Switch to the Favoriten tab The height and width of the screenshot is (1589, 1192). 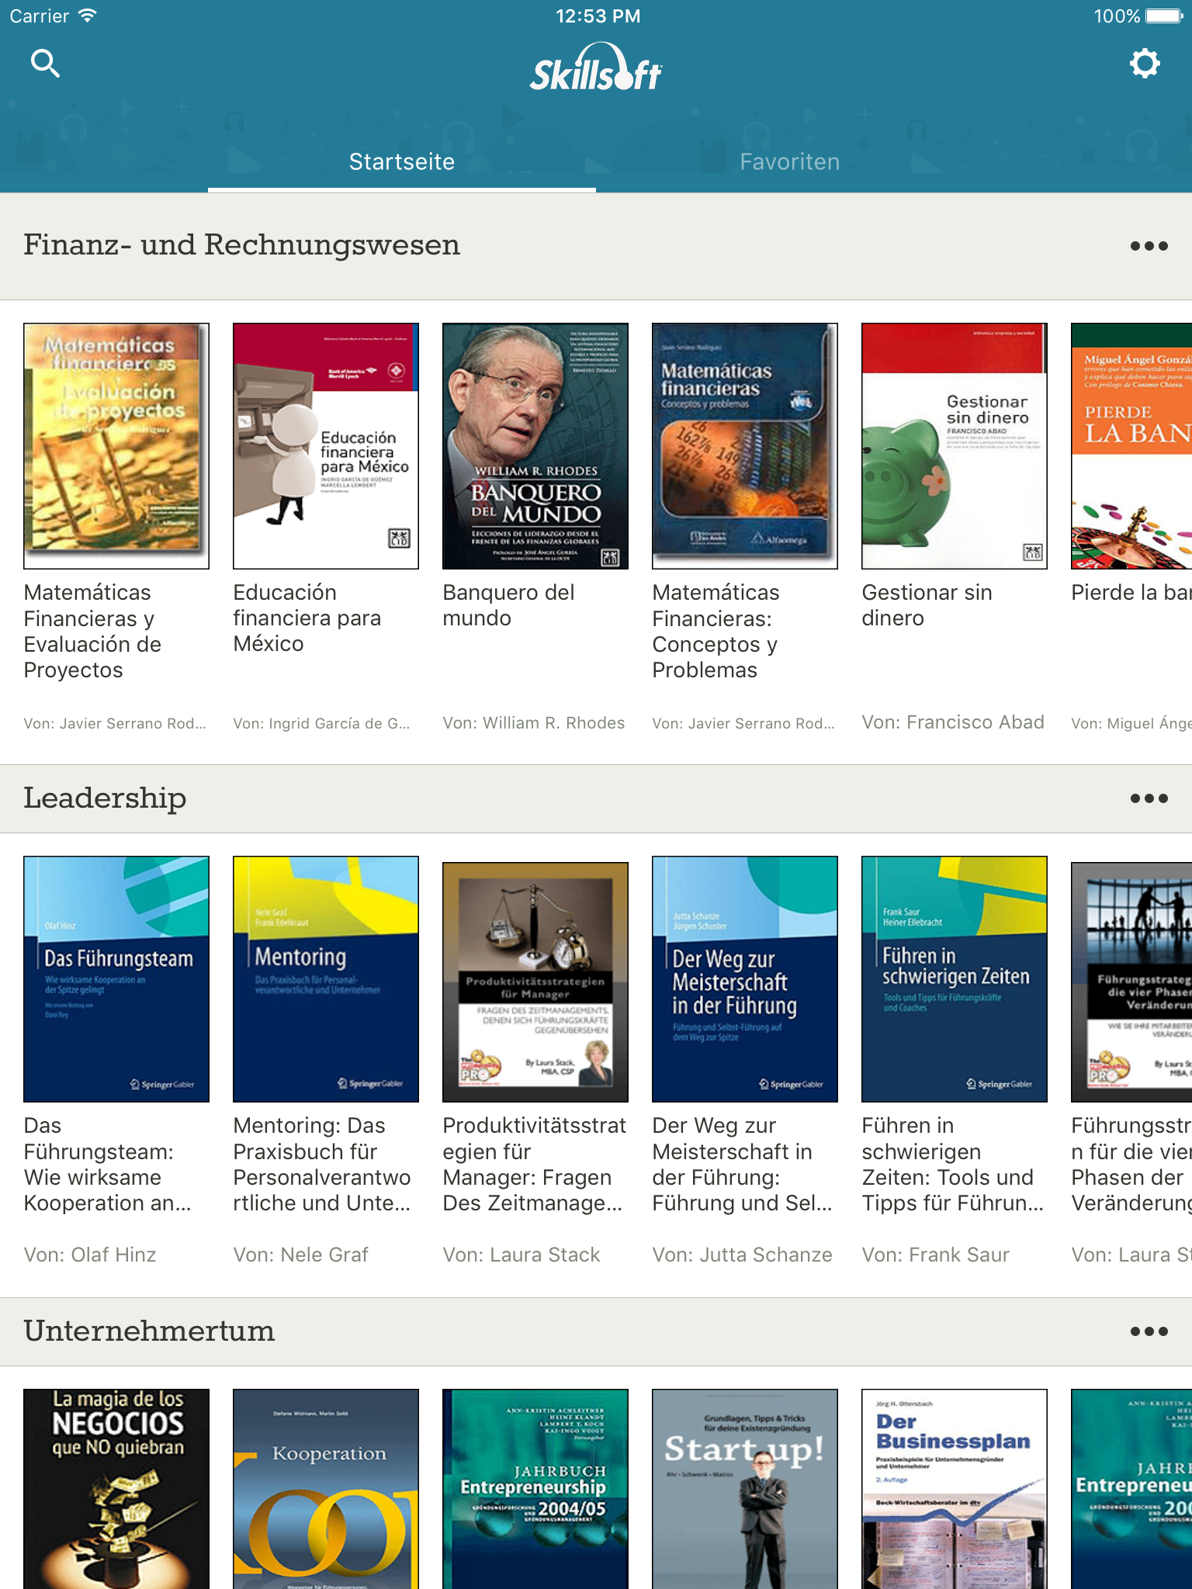(790, 161)
